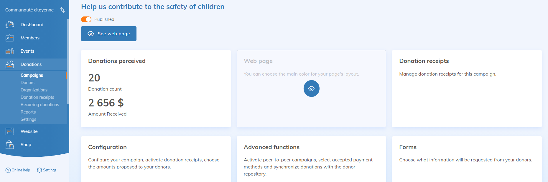Open the Advanced functions card
Screen dimensions: 548x182
311,159
